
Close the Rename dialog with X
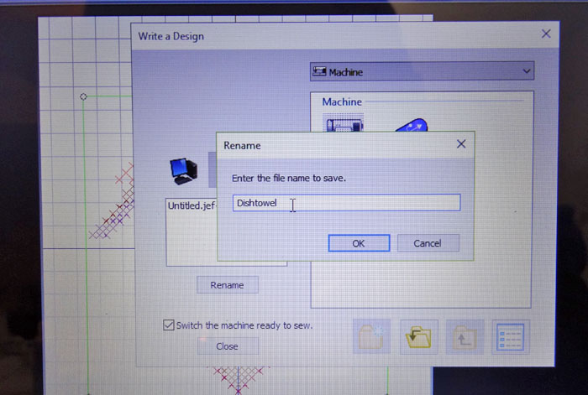461,144
